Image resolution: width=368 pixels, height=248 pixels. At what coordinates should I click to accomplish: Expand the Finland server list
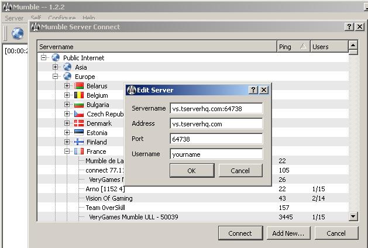click(x=67, y=142)
